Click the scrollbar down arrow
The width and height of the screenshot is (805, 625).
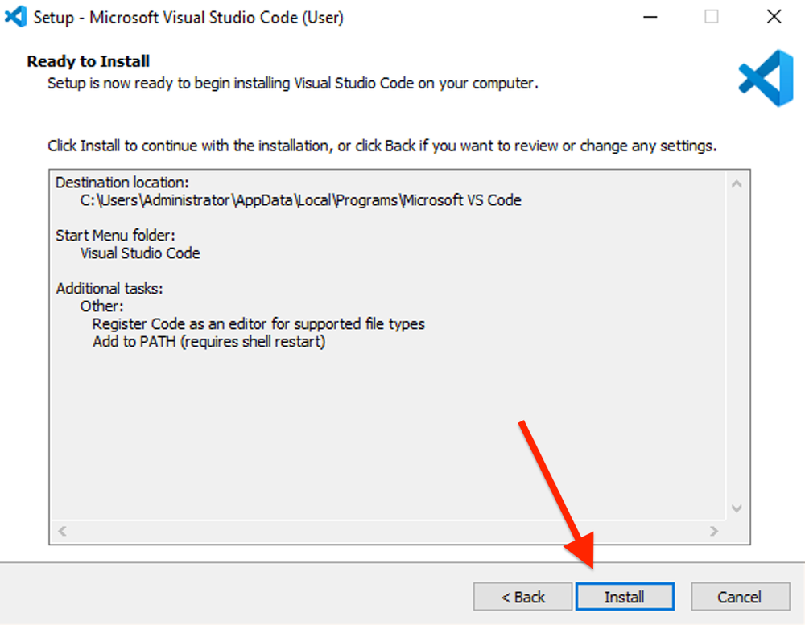coord(737,508)
